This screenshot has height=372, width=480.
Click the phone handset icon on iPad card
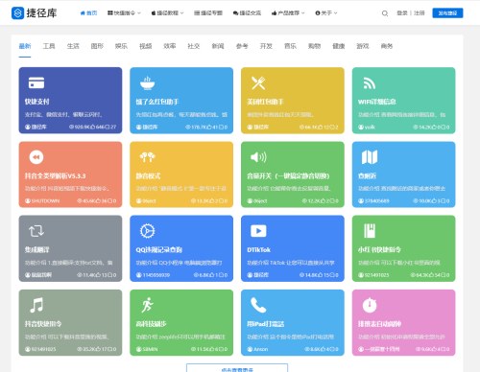click(x=258, y=305)
